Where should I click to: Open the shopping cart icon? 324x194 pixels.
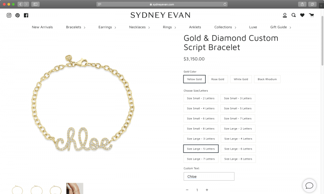(x=311, y=15)
